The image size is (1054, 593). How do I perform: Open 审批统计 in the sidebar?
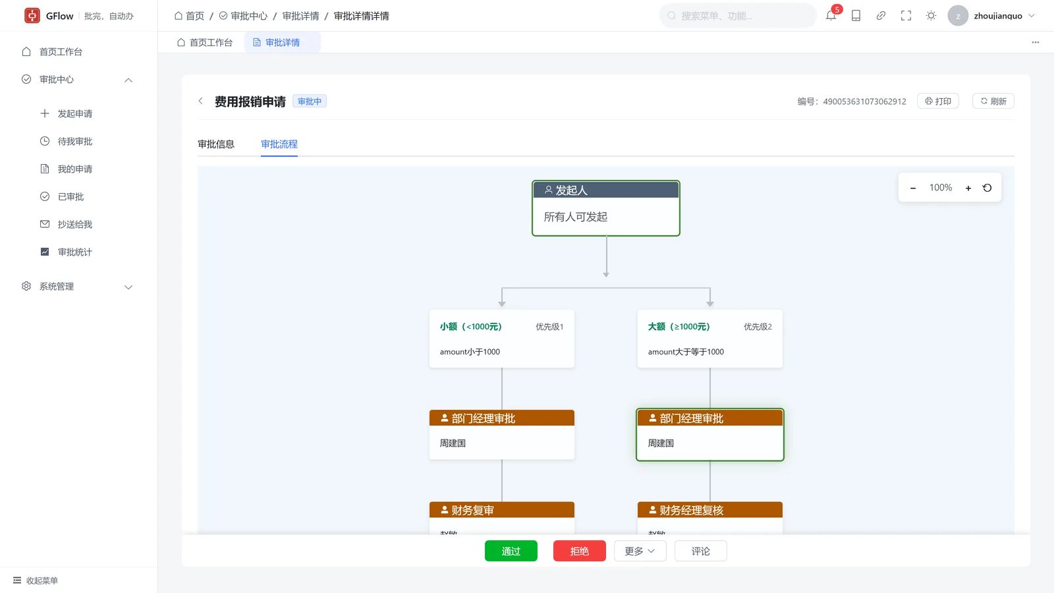79,252
